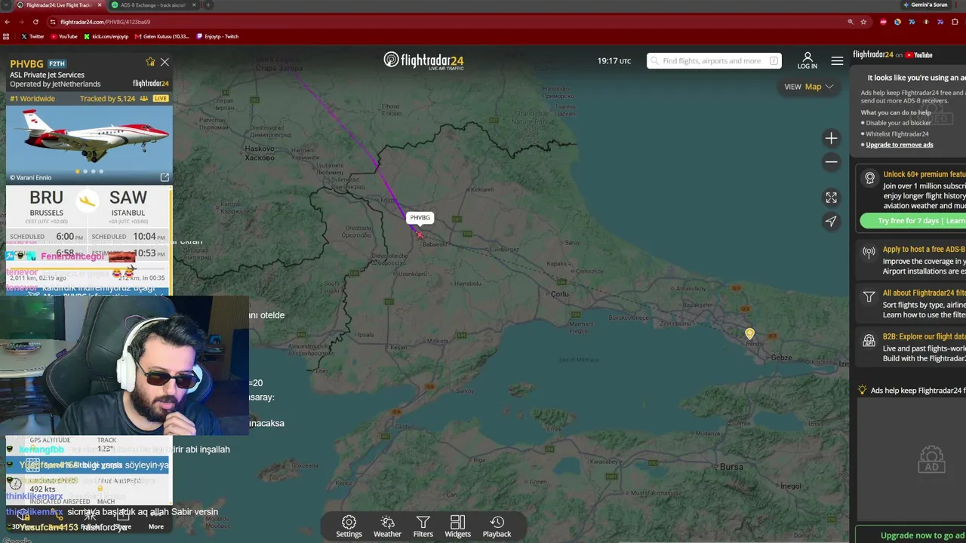
Task: Open Playback in bottom toolbar
Action: coord(497,526)
